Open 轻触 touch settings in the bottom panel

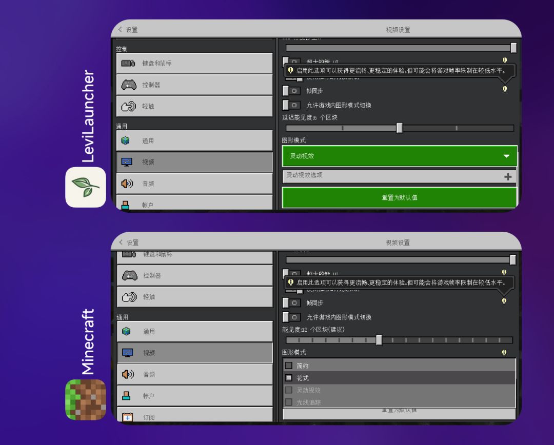[195, 297]
